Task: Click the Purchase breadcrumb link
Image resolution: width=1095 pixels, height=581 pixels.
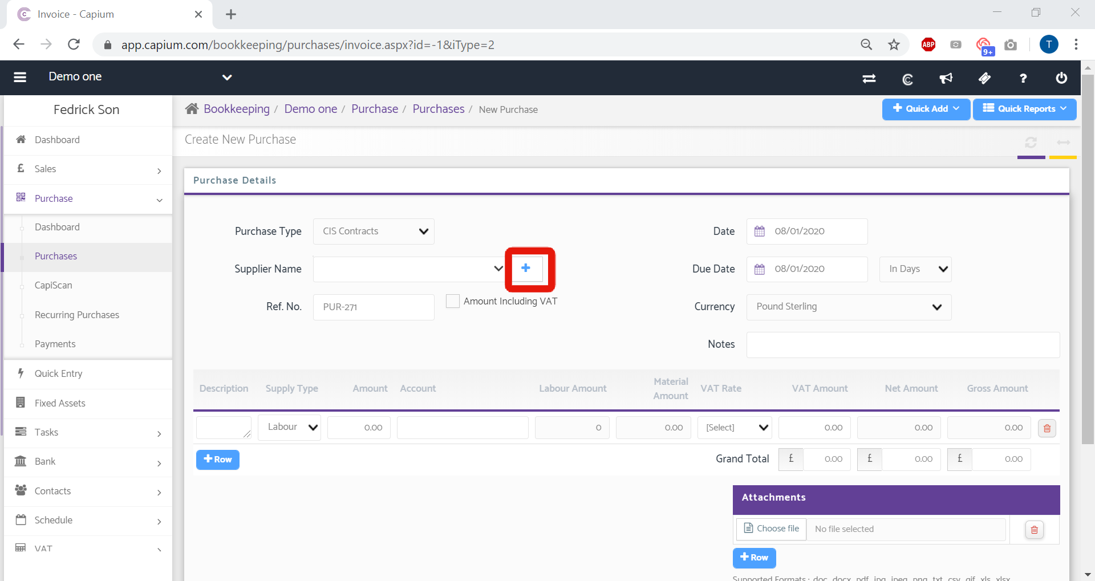Action: click(375, 109)
